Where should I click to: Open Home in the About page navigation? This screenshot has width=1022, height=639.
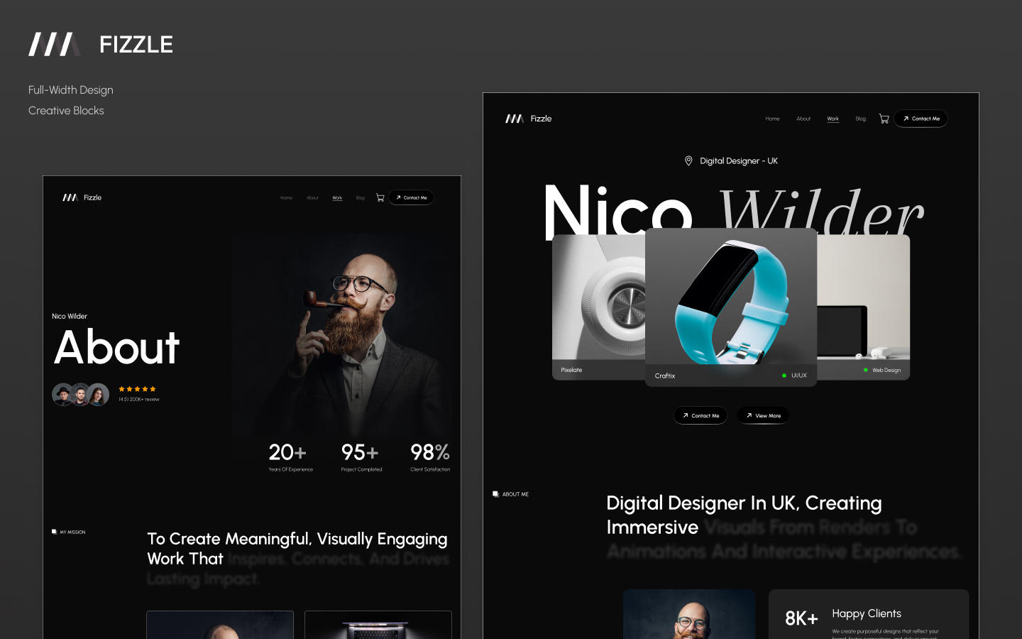coord(286,198)
